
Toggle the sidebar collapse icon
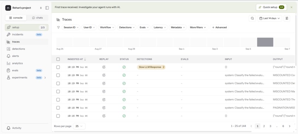(x=47, y=8)
